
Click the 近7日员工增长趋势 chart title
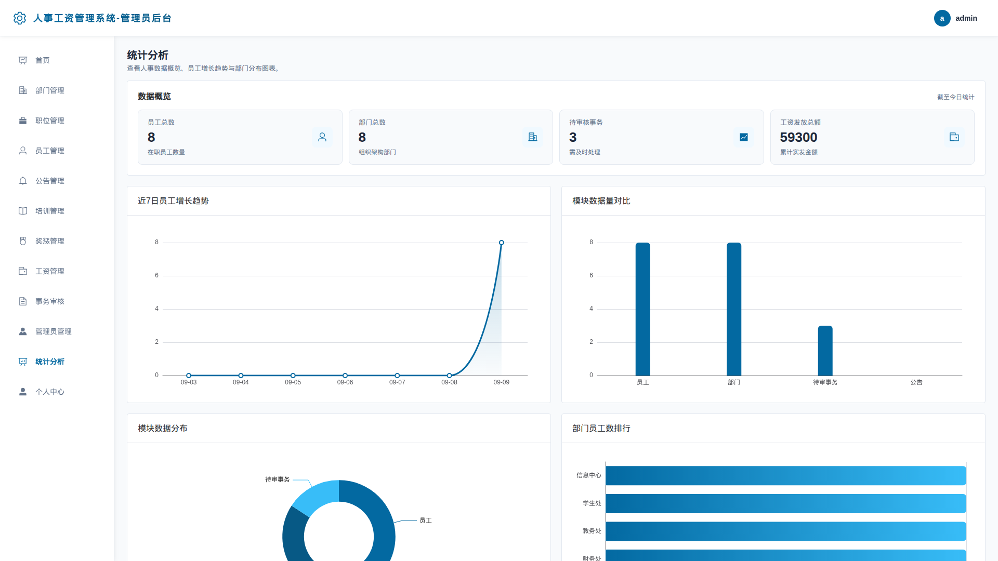coord(173,201)
